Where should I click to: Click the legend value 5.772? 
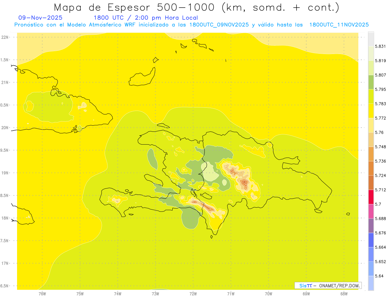pos(380,118)
